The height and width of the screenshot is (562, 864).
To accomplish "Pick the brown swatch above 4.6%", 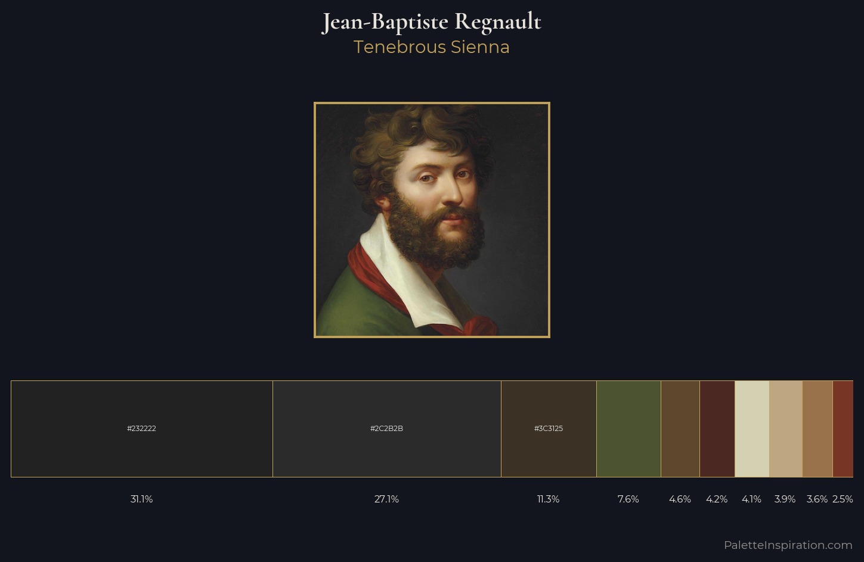I will [680, 429].
